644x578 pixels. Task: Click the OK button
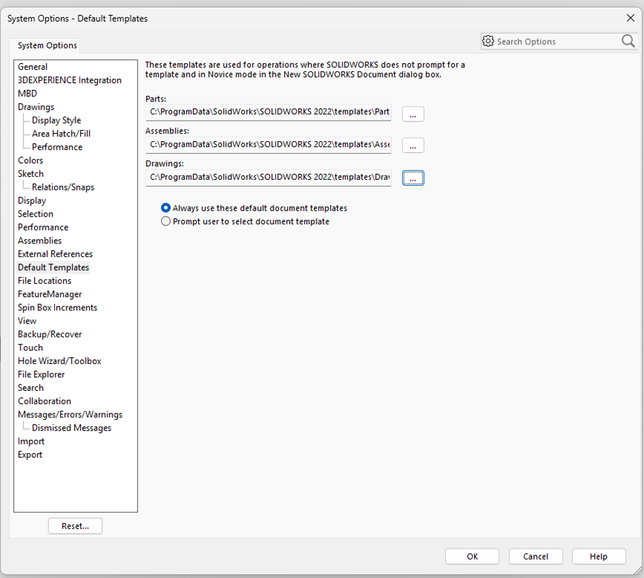point(472,556)
